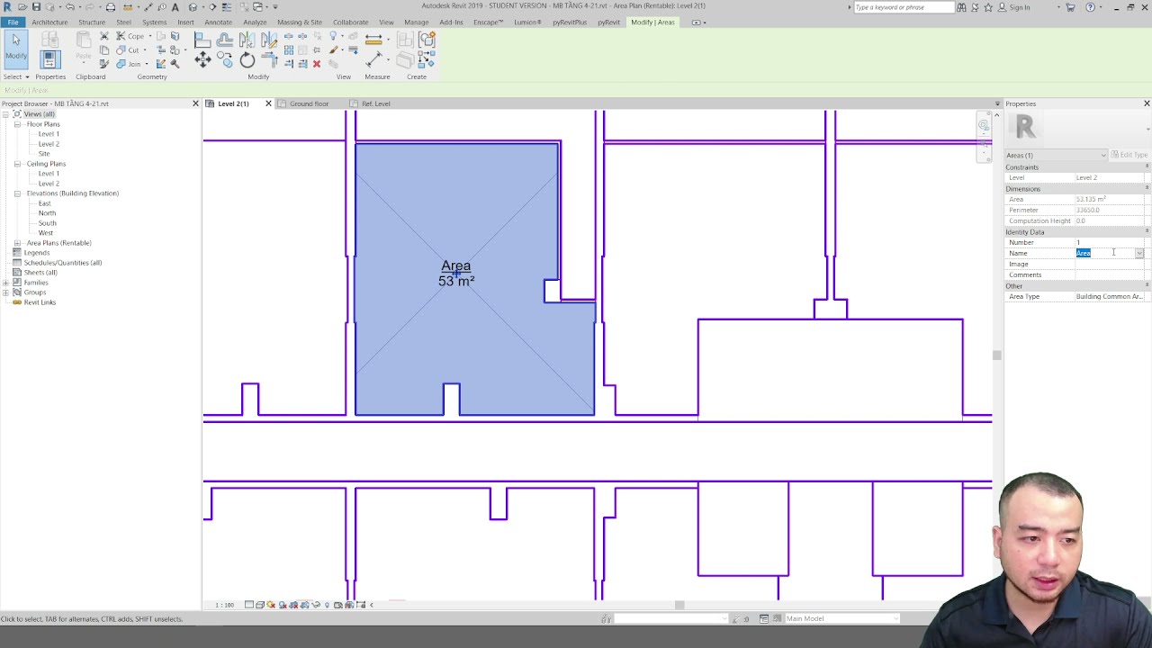The height and width of the screenshot is (648, 1152).
Task: Open the File tab
Action: pyautogui.click(x=13, y=22)
